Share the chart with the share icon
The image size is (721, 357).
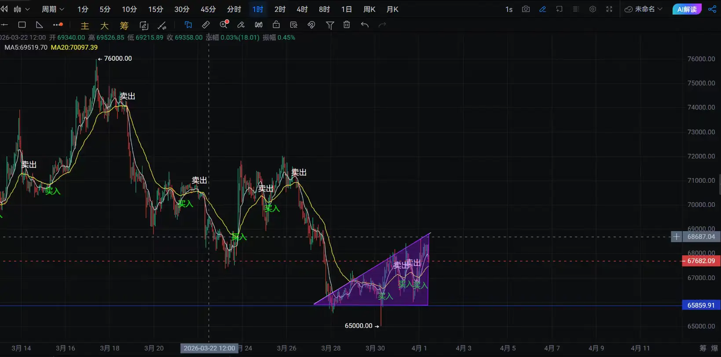pyautogui.click(x=712, y=9)
